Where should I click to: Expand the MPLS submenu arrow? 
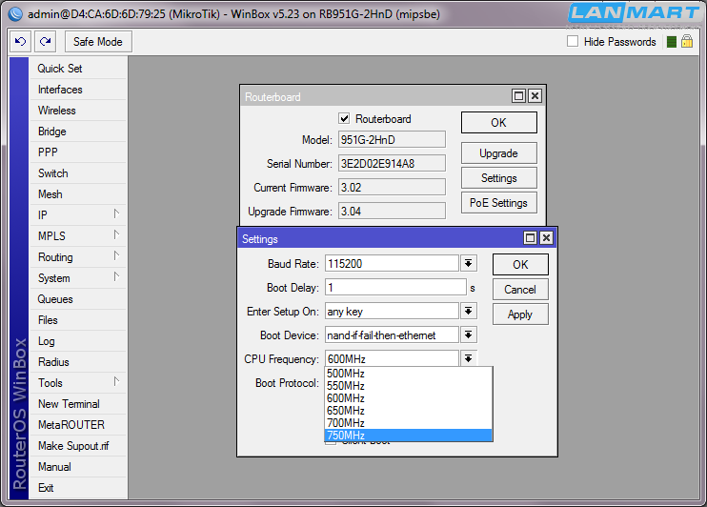coord(116,235)
